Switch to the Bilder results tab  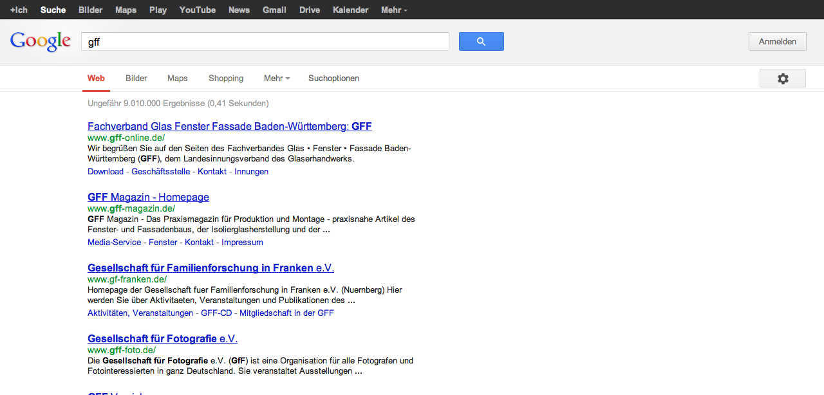coord(136,78)
